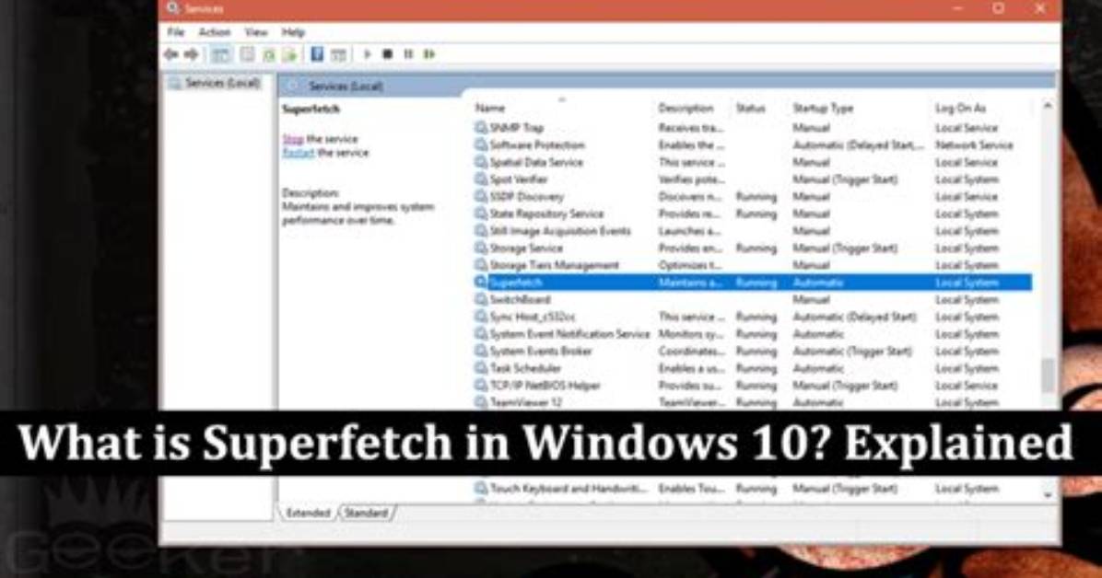Click the gear icon of State Repository Service
Screen dimensions: 1102x578
(x=481, y=214)
